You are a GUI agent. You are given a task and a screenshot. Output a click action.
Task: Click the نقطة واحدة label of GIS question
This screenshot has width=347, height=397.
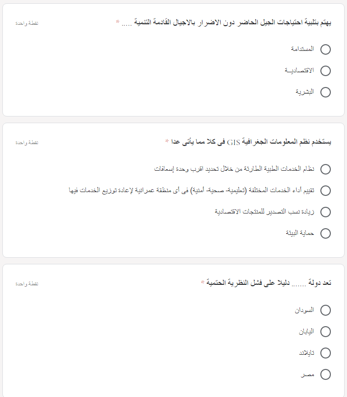(x=27, y=143)
